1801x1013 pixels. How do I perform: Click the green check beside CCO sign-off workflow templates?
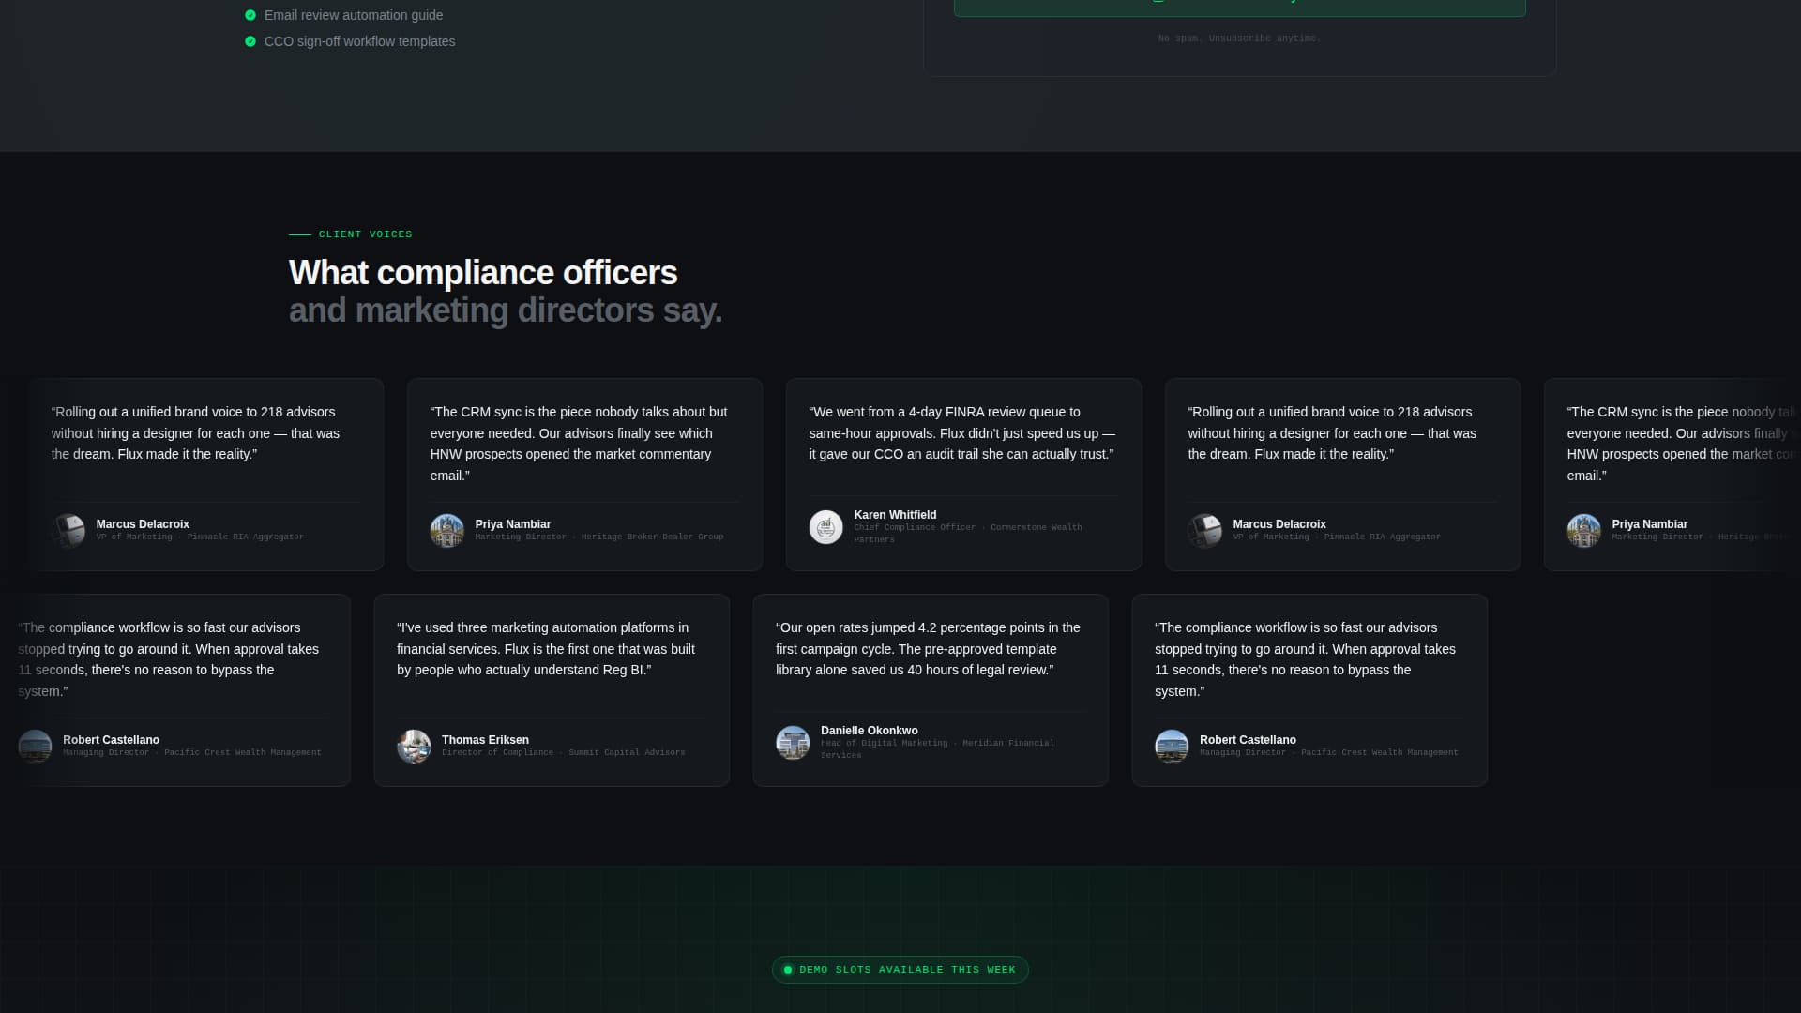(250, 41)
